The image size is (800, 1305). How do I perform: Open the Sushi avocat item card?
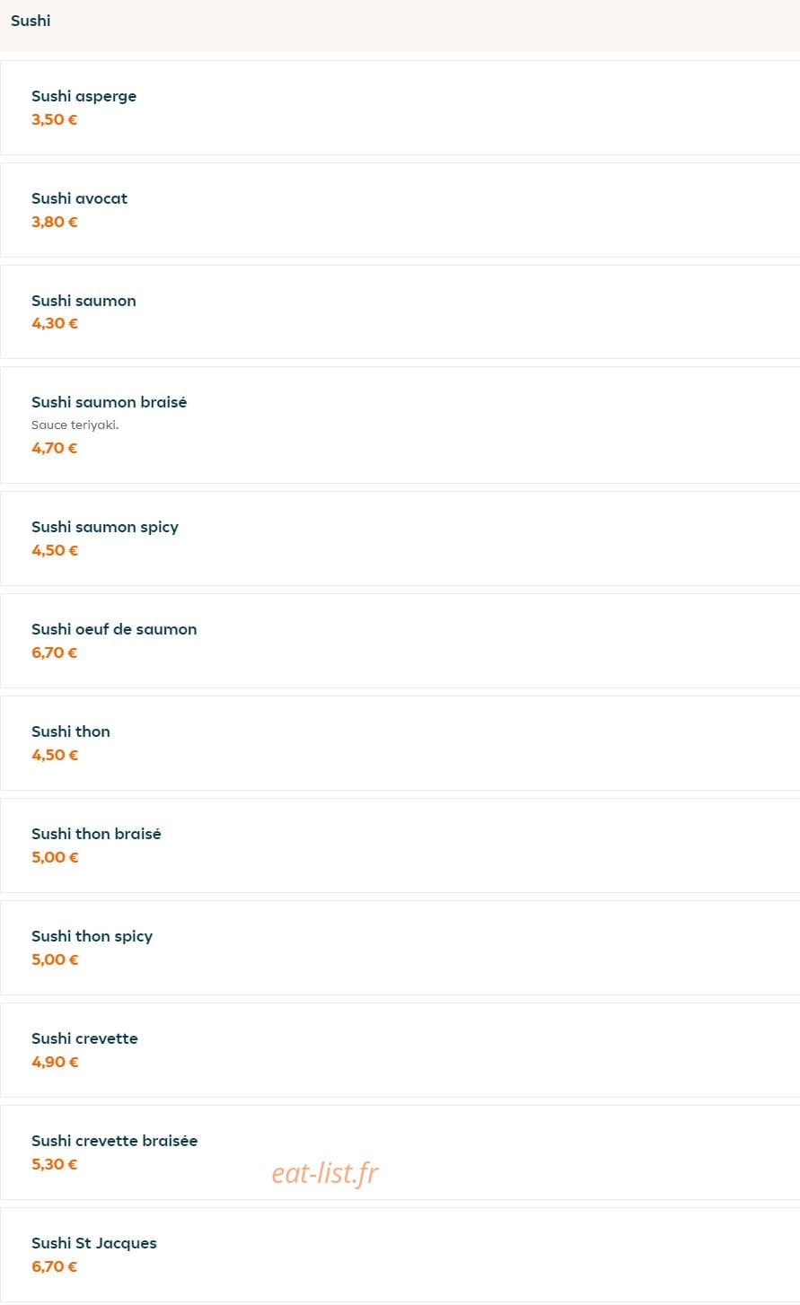point(400,210)
